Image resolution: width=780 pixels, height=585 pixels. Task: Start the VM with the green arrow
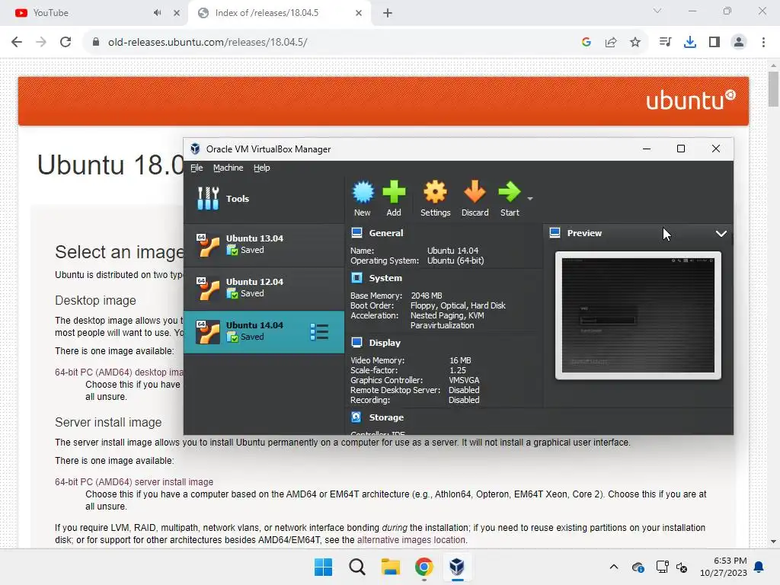pyautogui.click(x=509, y=192)
